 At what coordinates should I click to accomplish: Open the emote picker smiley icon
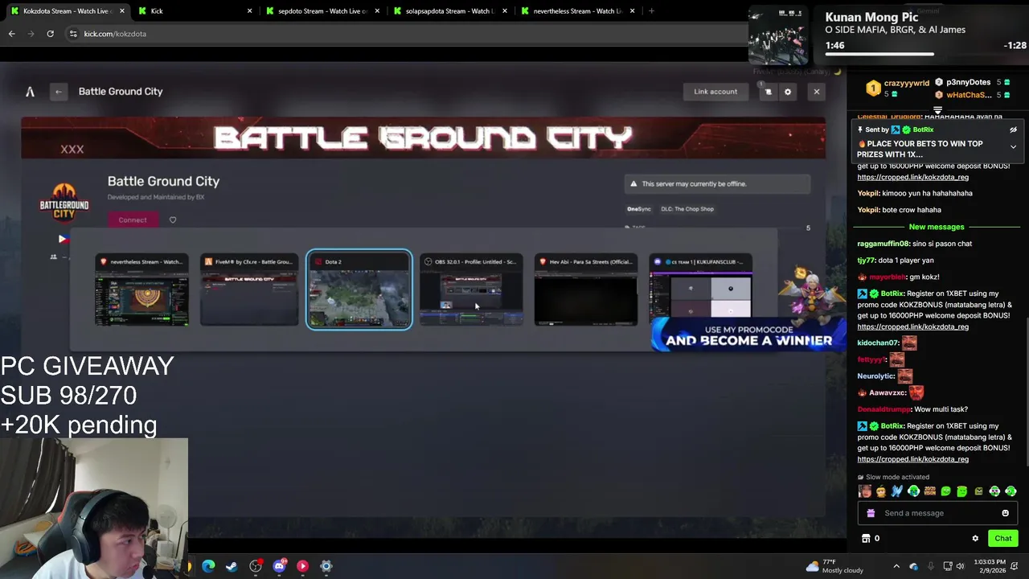pos(1005,513)
